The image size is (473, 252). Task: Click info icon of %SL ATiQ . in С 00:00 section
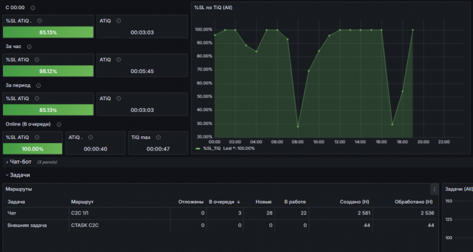tap(39, 21)
